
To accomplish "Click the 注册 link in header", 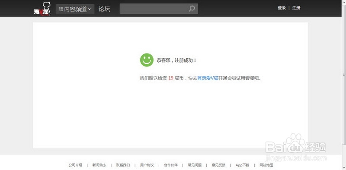I will pyautogui.click(x=296, y=8).
